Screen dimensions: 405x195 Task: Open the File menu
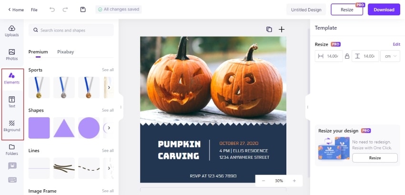[34, 10]
